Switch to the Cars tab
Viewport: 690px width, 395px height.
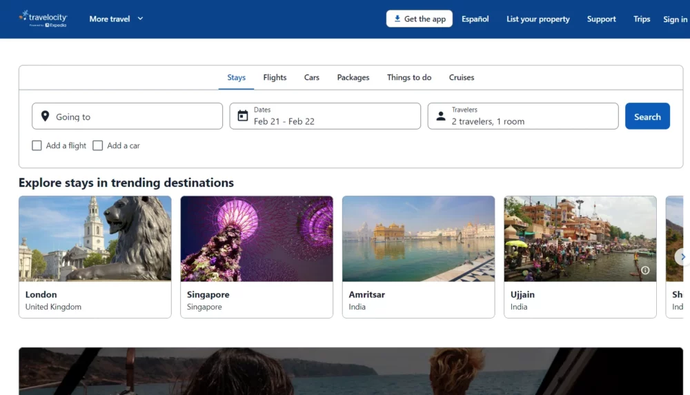(312, 77)
